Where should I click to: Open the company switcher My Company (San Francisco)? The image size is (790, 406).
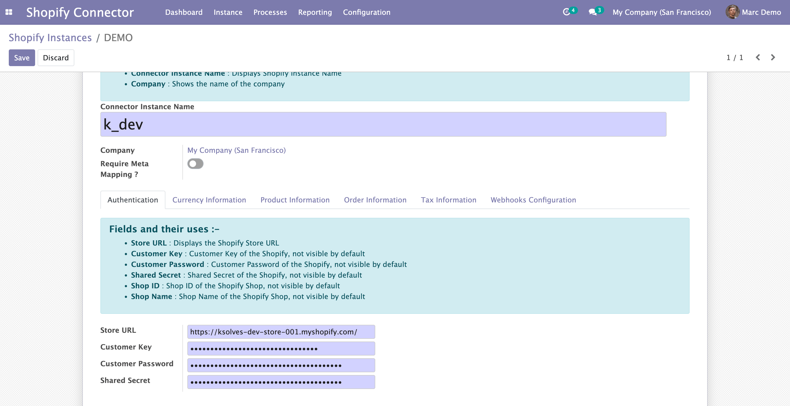(x=662, y=12)
